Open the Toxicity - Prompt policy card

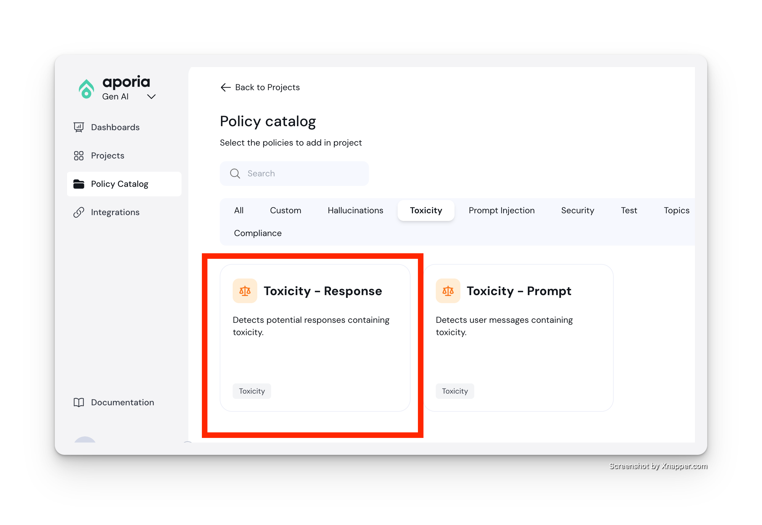518,338
